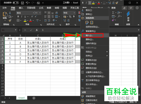Expand the 筛选 (Filter) submenu
This screenshot has width=141, height=104.
point(95,52)
